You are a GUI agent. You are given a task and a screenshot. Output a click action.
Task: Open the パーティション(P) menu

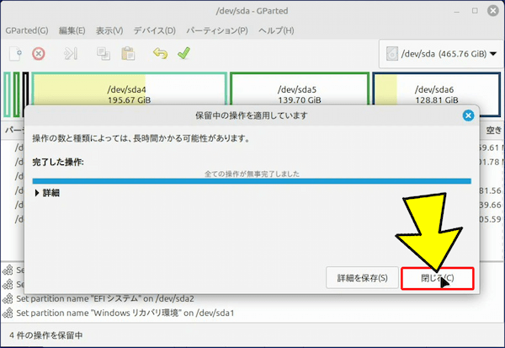(218, 31)
